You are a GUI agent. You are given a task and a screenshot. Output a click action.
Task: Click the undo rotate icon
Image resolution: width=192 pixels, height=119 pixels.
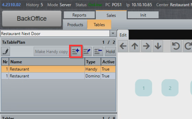point(176,46)
